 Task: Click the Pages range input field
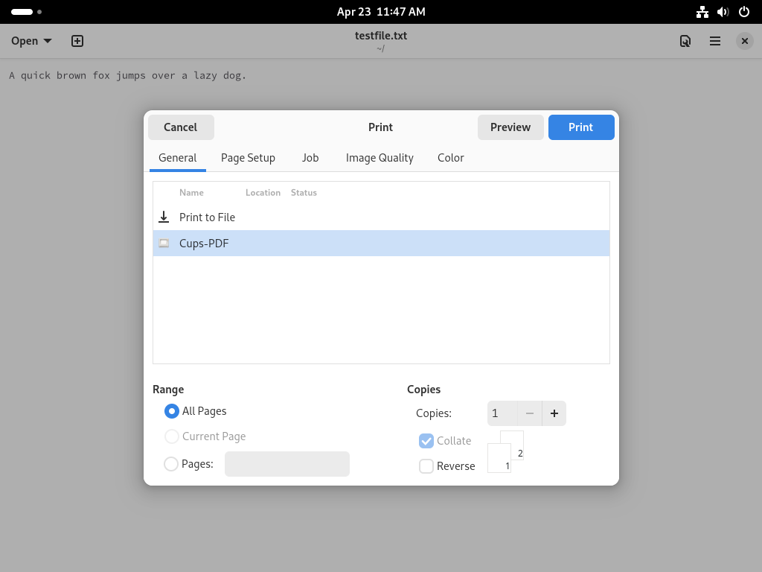286,464
